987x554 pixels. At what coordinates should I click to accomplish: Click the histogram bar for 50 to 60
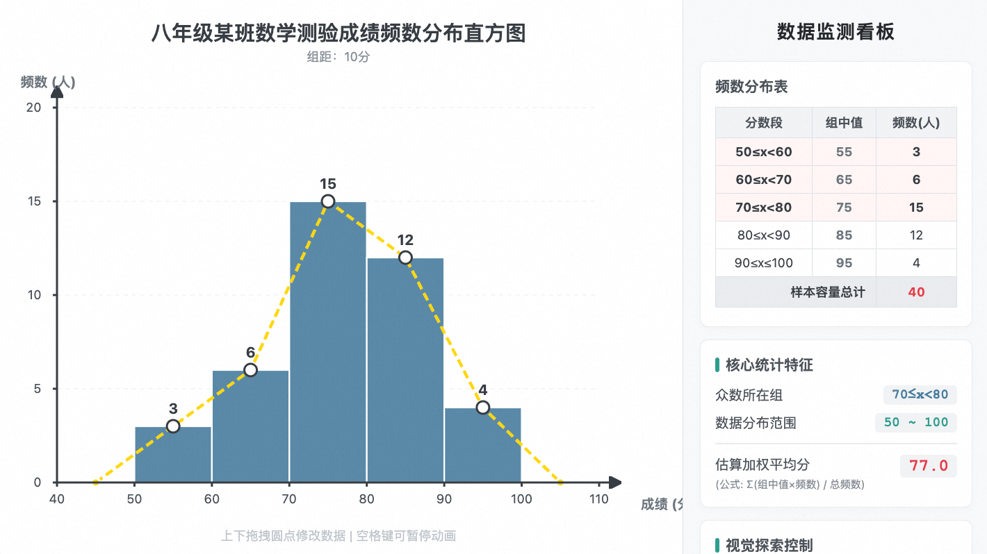pyautogui.click(x=173, y=455)
